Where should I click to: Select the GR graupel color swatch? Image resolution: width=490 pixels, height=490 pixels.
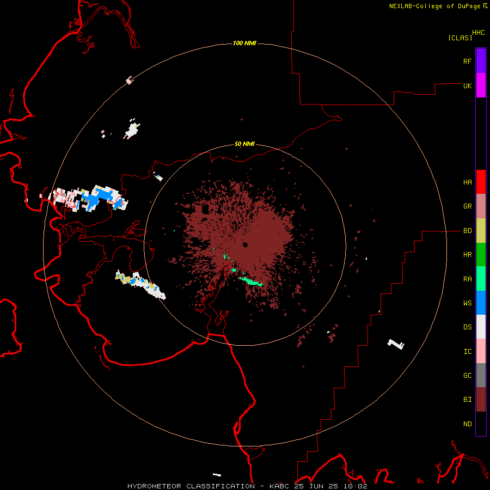481,206
